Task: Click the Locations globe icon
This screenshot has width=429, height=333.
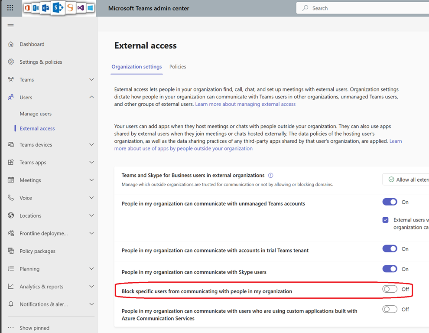Action: 11,215
